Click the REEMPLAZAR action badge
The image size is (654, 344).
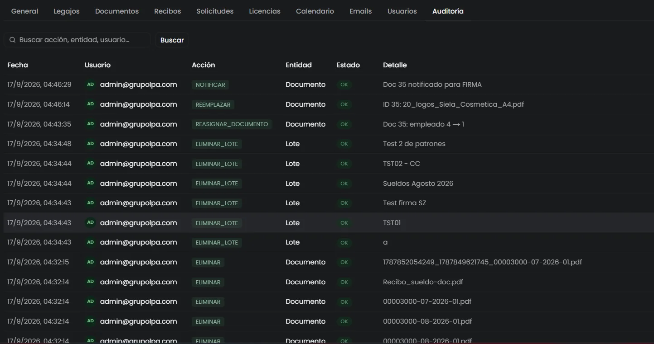pos(213,104)
